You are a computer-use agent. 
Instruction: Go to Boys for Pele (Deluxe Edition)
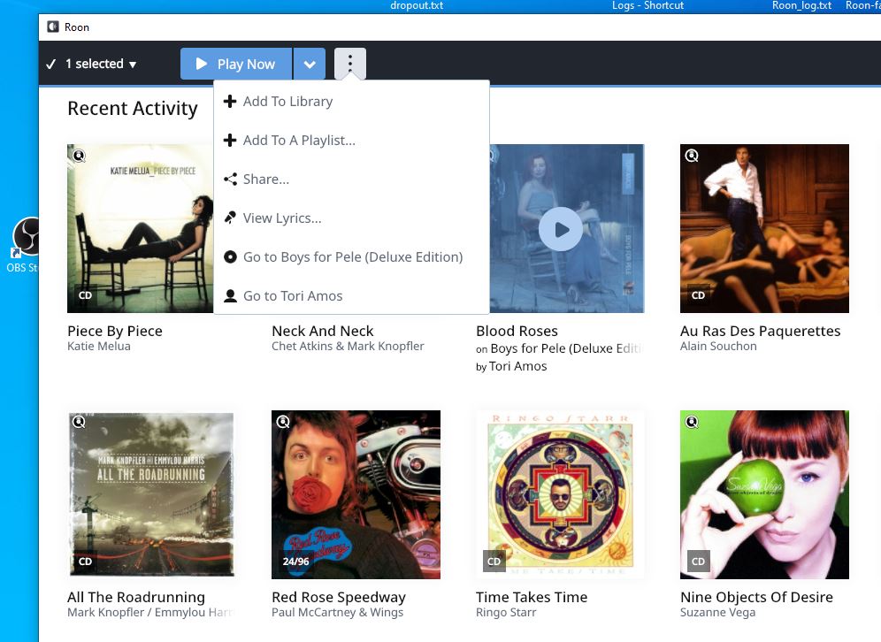[352, 256]
